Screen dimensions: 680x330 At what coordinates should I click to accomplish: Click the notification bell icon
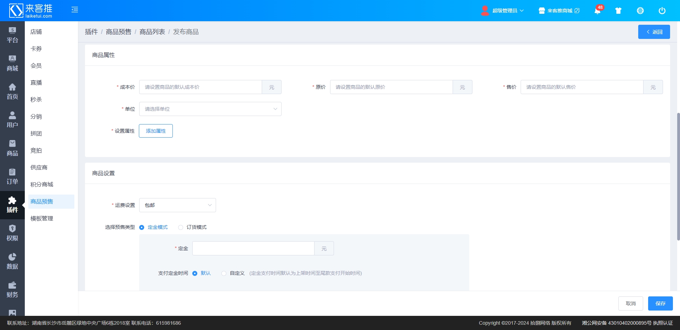[x=597, y=11]
